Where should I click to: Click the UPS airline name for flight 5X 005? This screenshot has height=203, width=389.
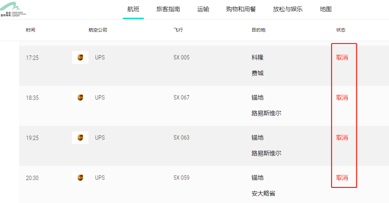click(x=100, y=57)
